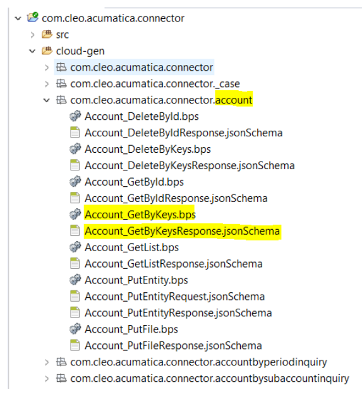Click the gear icon beside Account_DeleteById.bps
362x397 pixels.
point(75,116)
